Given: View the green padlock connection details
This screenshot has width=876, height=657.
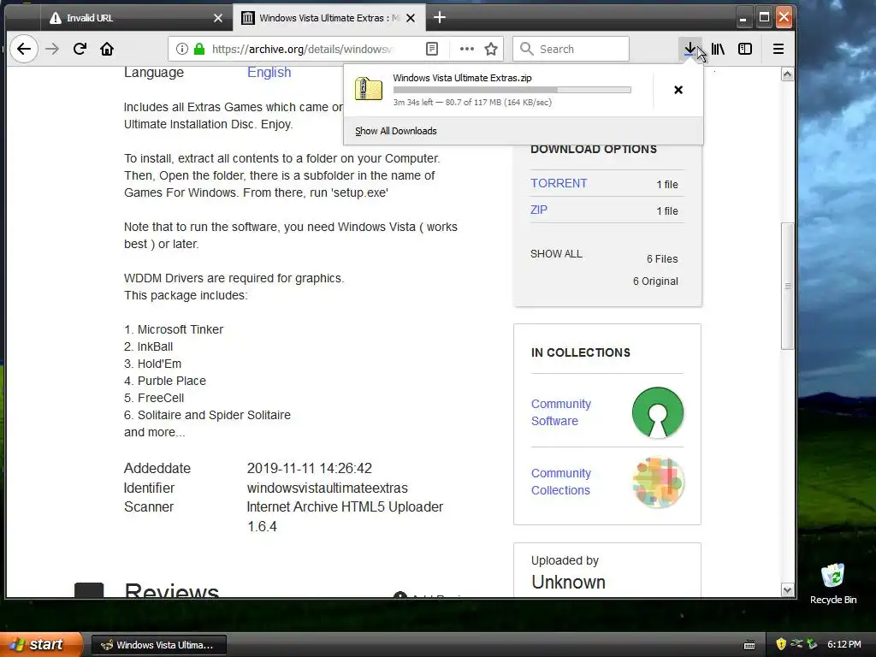Looking at the screenshot, I should pyautogui.click(x=198, y=49).
